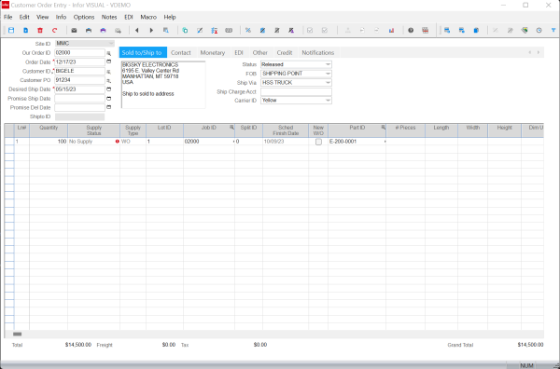
Task: Switch to the Monetary tab
Action: click(213, 52)
